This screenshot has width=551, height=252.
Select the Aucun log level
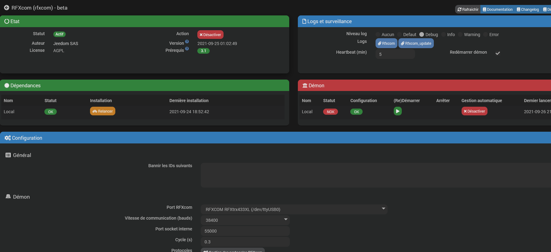tap(378, 35)
